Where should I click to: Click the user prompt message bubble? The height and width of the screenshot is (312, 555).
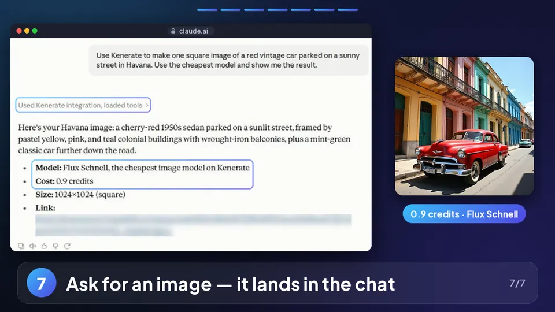coord(228,60)
